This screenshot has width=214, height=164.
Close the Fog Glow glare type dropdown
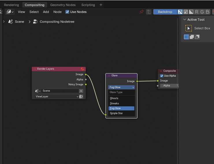[122, 87]
